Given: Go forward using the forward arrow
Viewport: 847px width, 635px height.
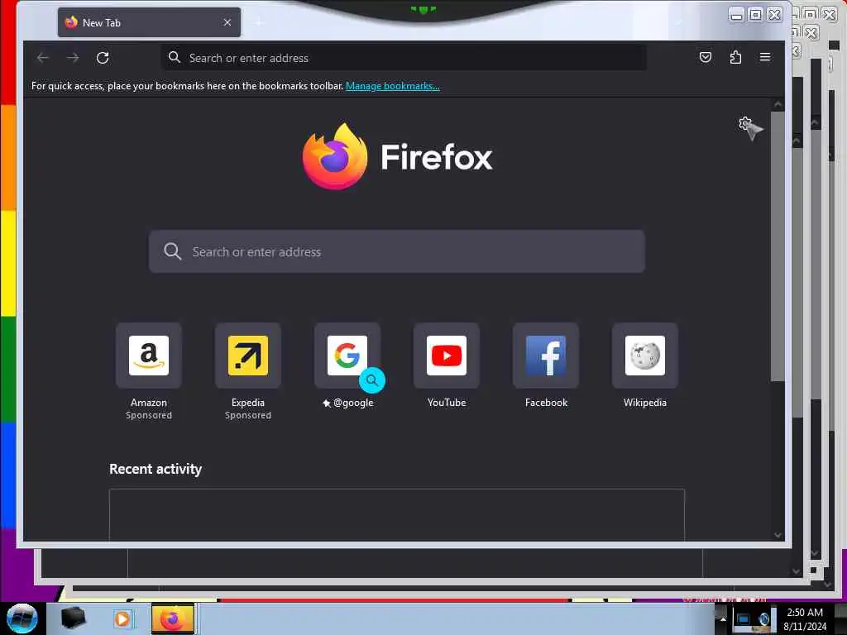Looking at the screenshot, I should [x=73, y=57].
